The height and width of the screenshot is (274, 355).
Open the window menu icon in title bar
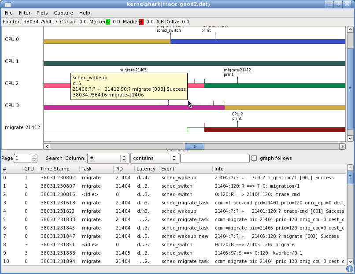coord(7,4)
